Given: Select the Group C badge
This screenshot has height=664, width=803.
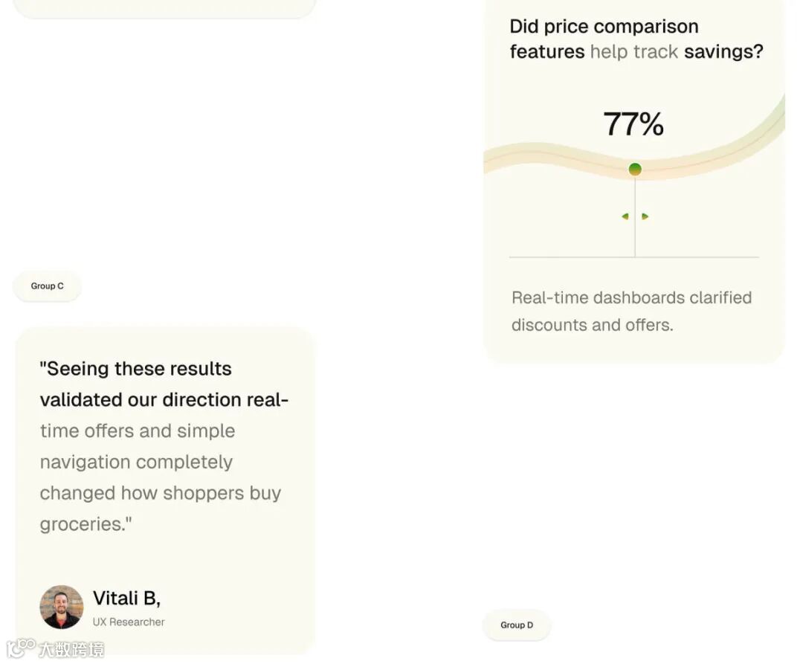Looking at the screenshot, I should (48, 286).
